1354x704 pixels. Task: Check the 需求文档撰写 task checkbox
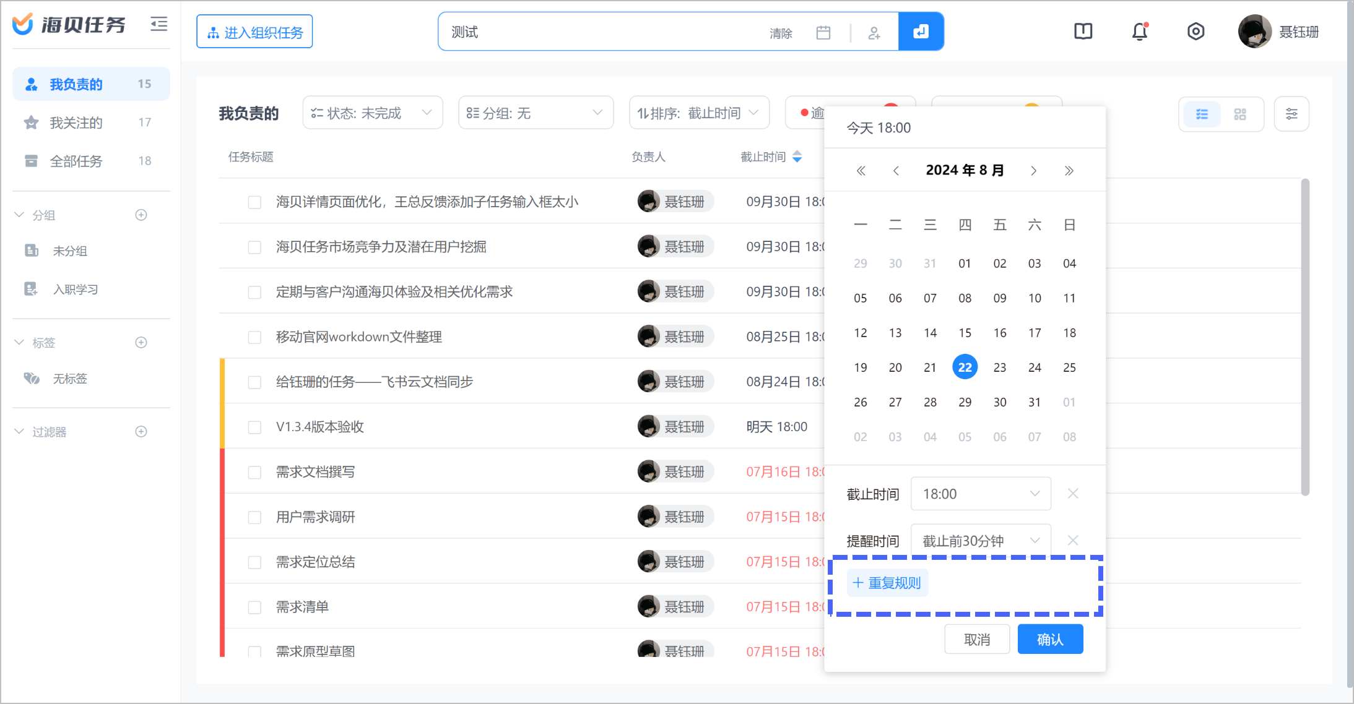point(254,472)
